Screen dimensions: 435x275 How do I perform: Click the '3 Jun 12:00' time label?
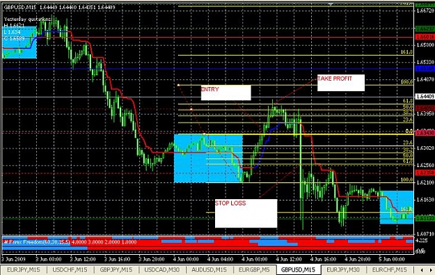pyautogui.click(x=83, y=260)
